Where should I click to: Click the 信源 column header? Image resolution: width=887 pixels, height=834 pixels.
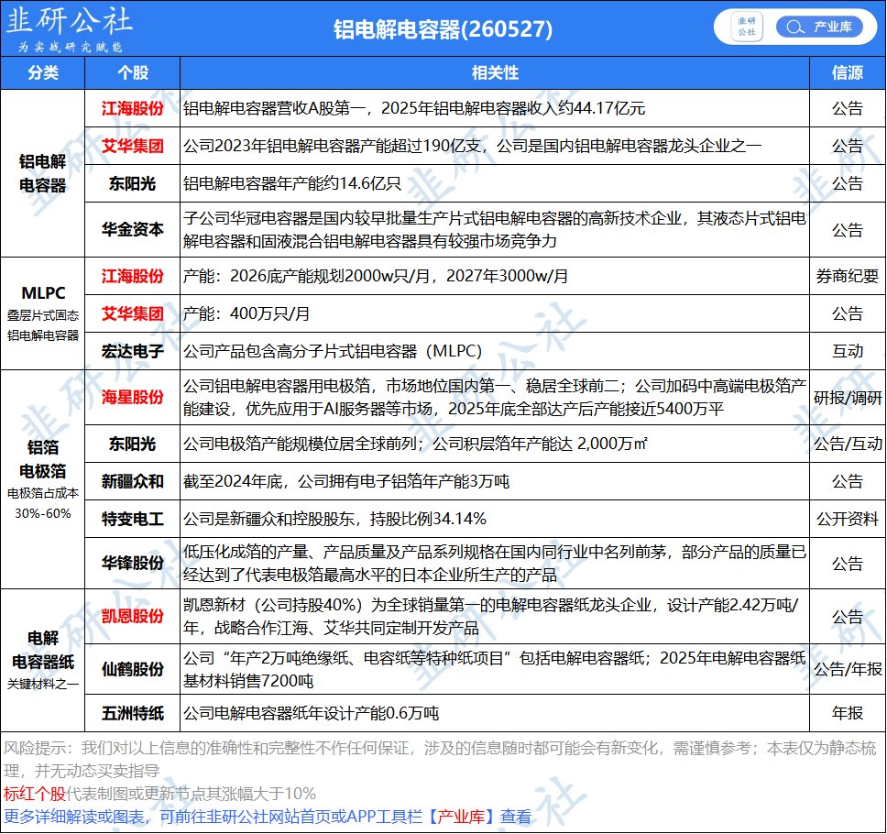(x=848, y=72)
